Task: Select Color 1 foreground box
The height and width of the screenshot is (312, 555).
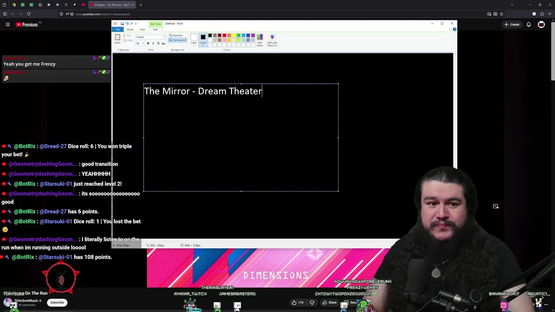Action: click(194, 39)
